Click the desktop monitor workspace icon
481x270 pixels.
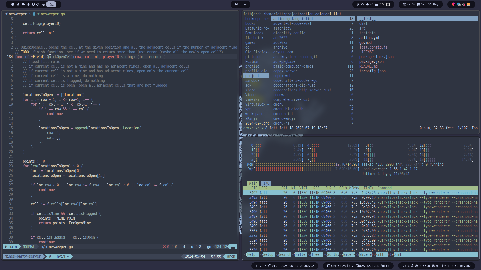click(43, 4)
